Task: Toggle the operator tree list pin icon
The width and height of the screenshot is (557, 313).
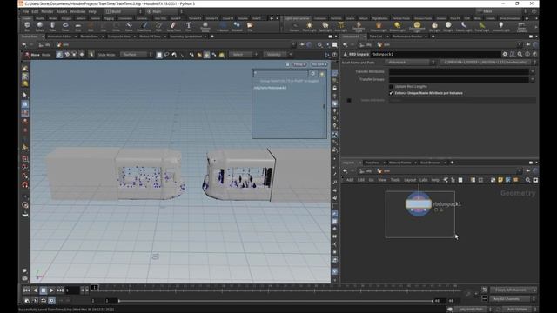Action: click(x=322, y=74)
